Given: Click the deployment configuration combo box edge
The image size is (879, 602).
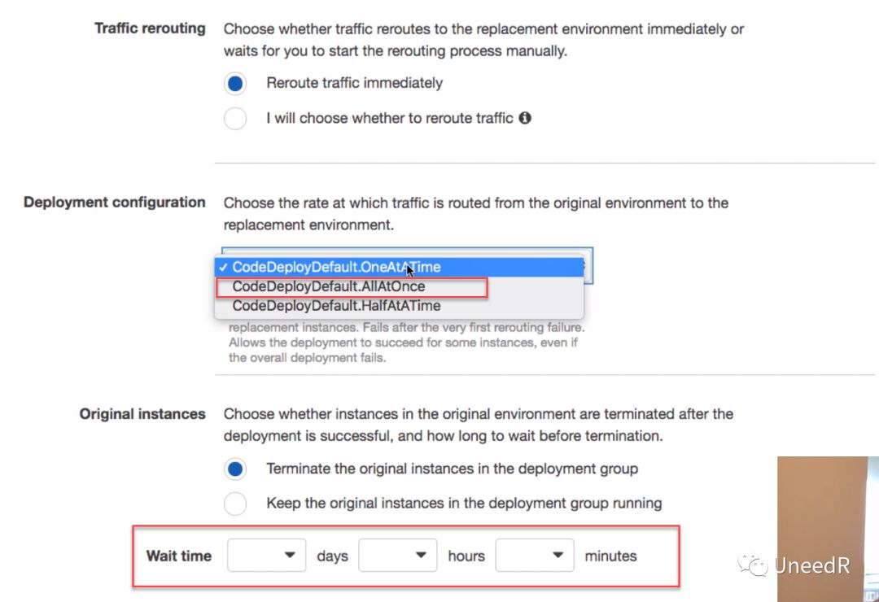Looking at the screenshot, I should 588,266.
